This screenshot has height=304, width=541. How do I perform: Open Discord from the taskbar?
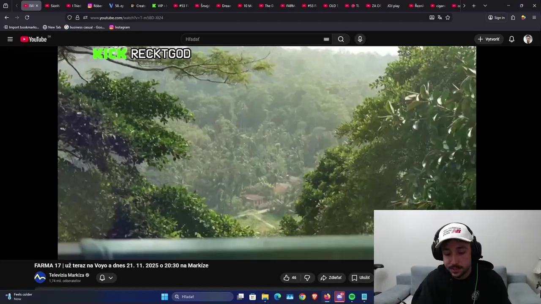[x=339, y=297]
